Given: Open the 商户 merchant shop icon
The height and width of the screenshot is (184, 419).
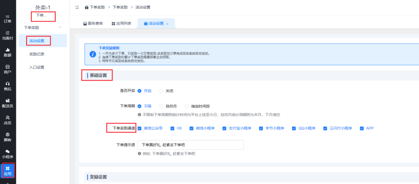Looking at the screenshot, I should tap(7, 67).
